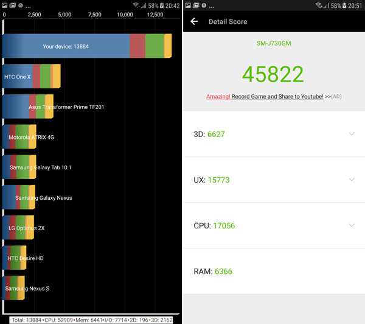Click 'Record Game and Share to Youtube!'
The height and width of the screenshot is (324, 365).
pyautogui.click(x=277, y=97)
